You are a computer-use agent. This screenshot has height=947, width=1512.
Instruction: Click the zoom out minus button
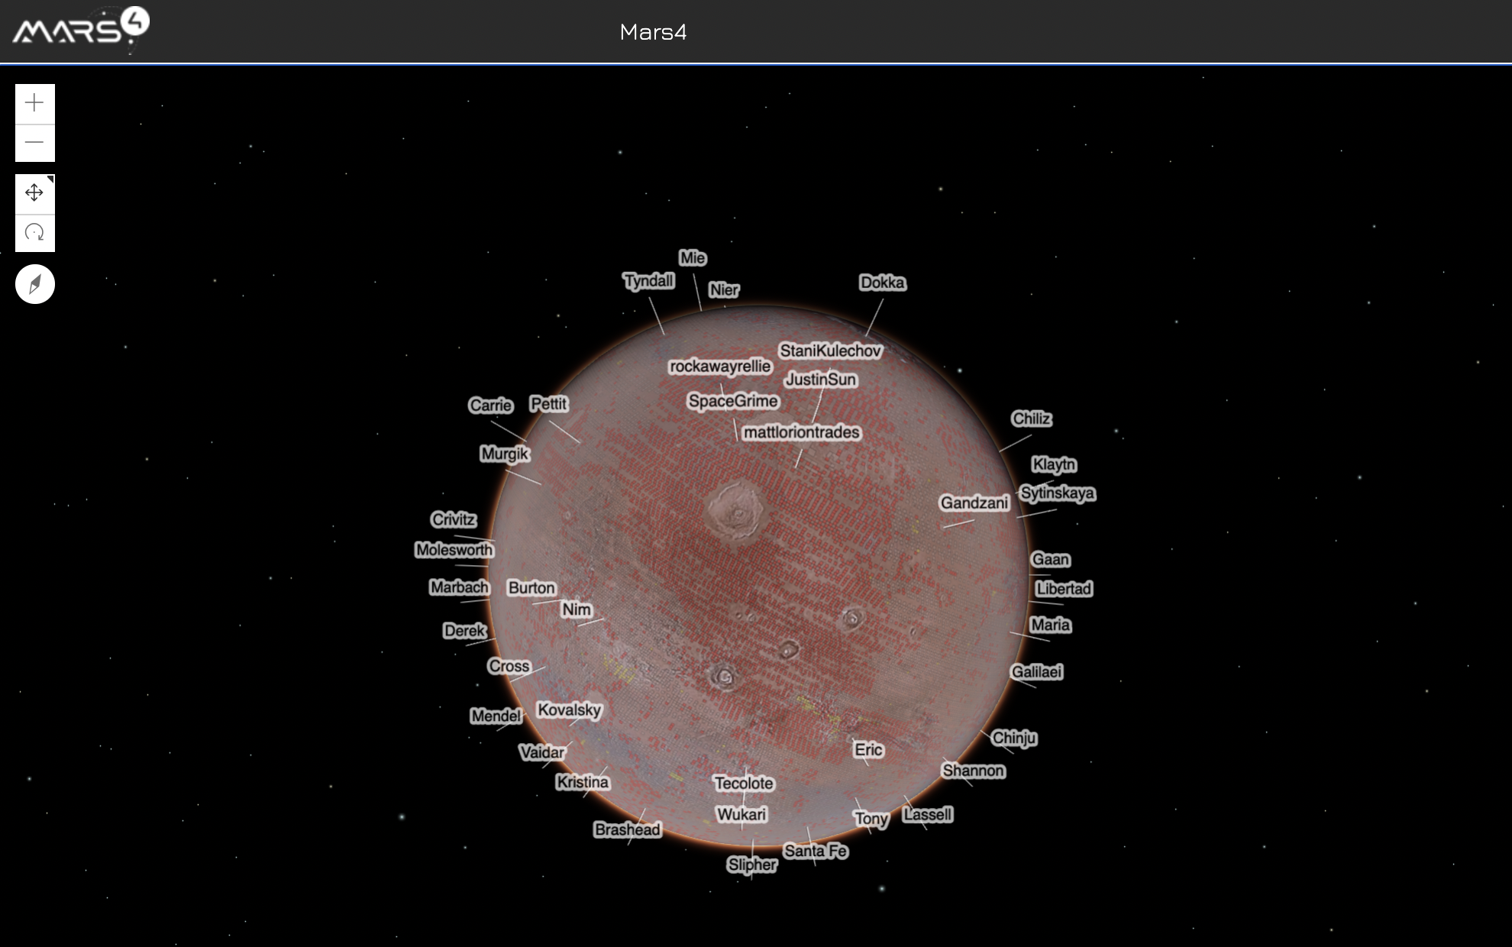click(x=34, y=143)
